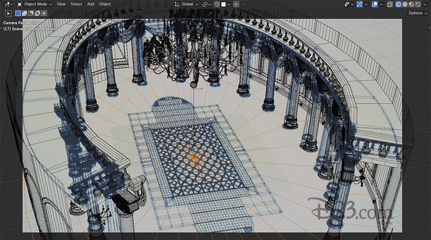The height and width of the screenshot is (240, 431).
Task: Expand the hidden toolbar arrow beside Scene Collection
Action: pos(1,27)
